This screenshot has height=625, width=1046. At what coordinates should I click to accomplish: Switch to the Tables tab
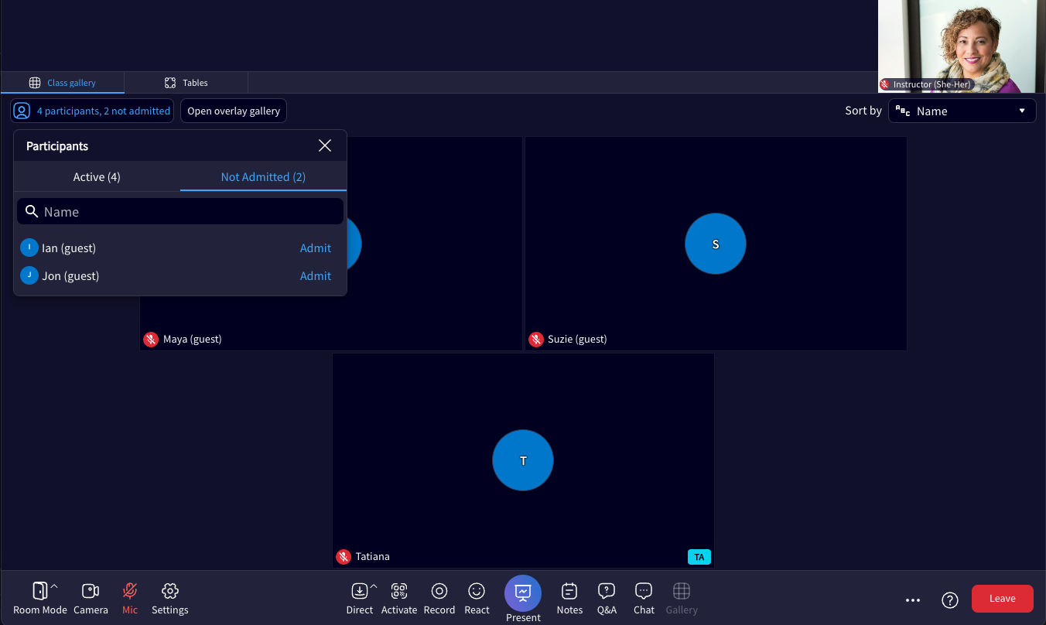[x=186, y=83]
